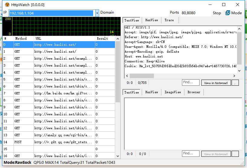Click the Cookie header line in request
247x168 pixels.
[180, 66]
